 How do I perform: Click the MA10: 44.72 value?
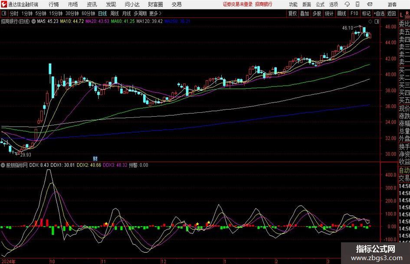coord(72,21)
